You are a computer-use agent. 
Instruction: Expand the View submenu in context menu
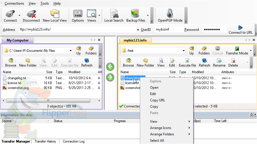[189, 121]
